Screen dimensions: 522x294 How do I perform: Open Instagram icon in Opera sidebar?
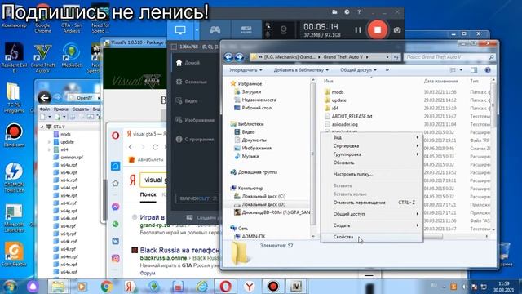click(x=115, y=258)
